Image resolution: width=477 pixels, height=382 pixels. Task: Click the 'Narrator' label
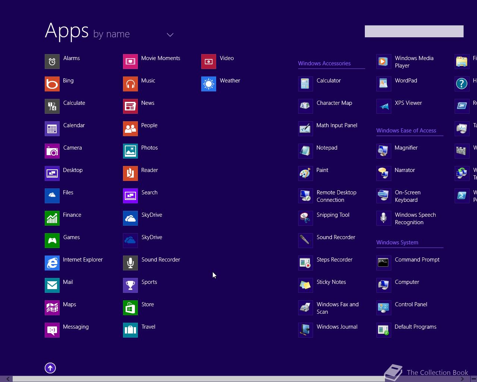coord(405,170)
